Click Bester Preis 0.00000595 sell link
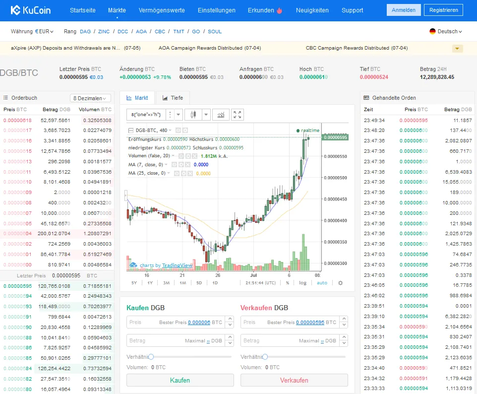 pyautogui.click(x=310, y=322)
